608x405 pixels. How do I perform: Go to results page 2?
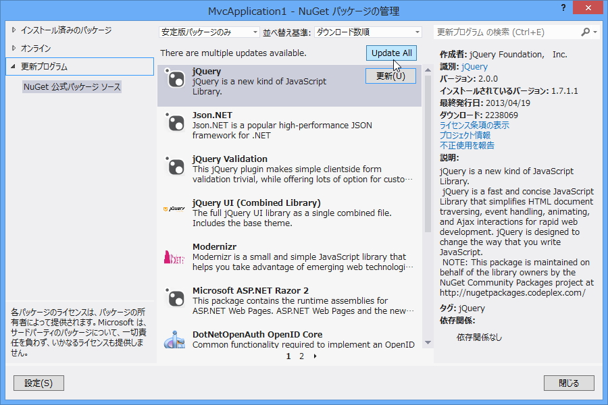coord(301,356)
